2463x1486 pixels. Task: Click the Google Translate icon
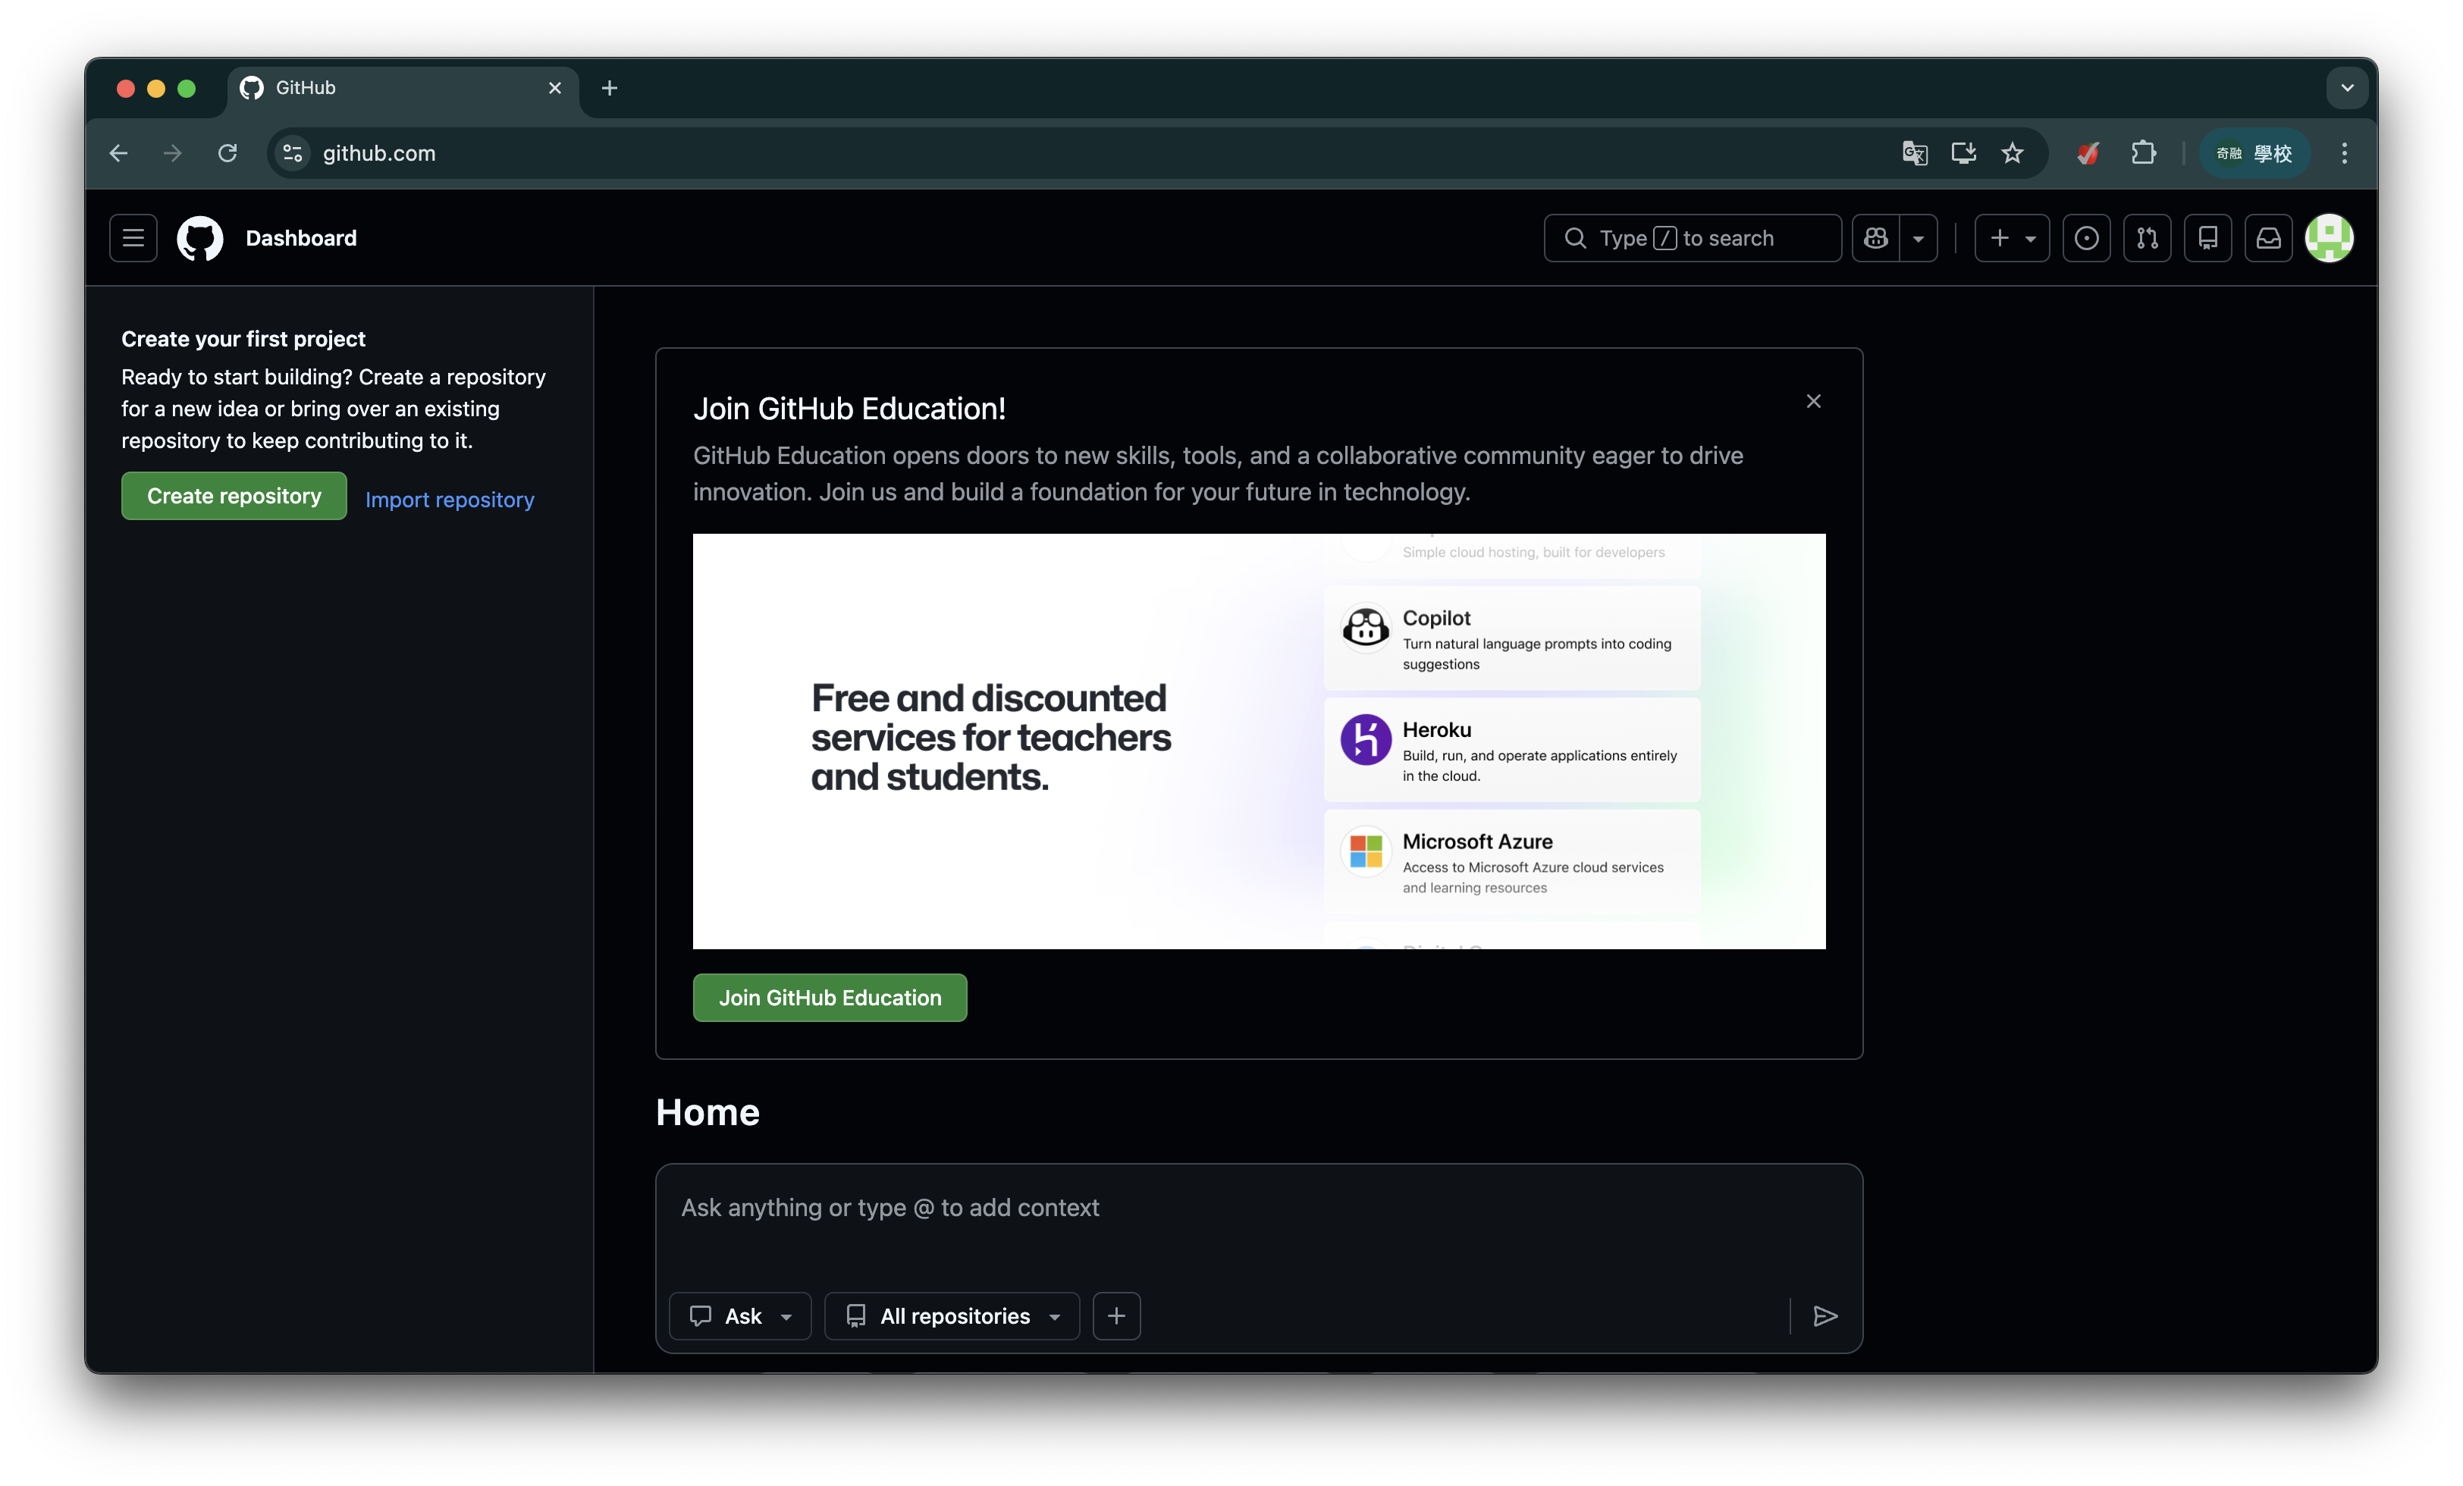point(1914,153)
